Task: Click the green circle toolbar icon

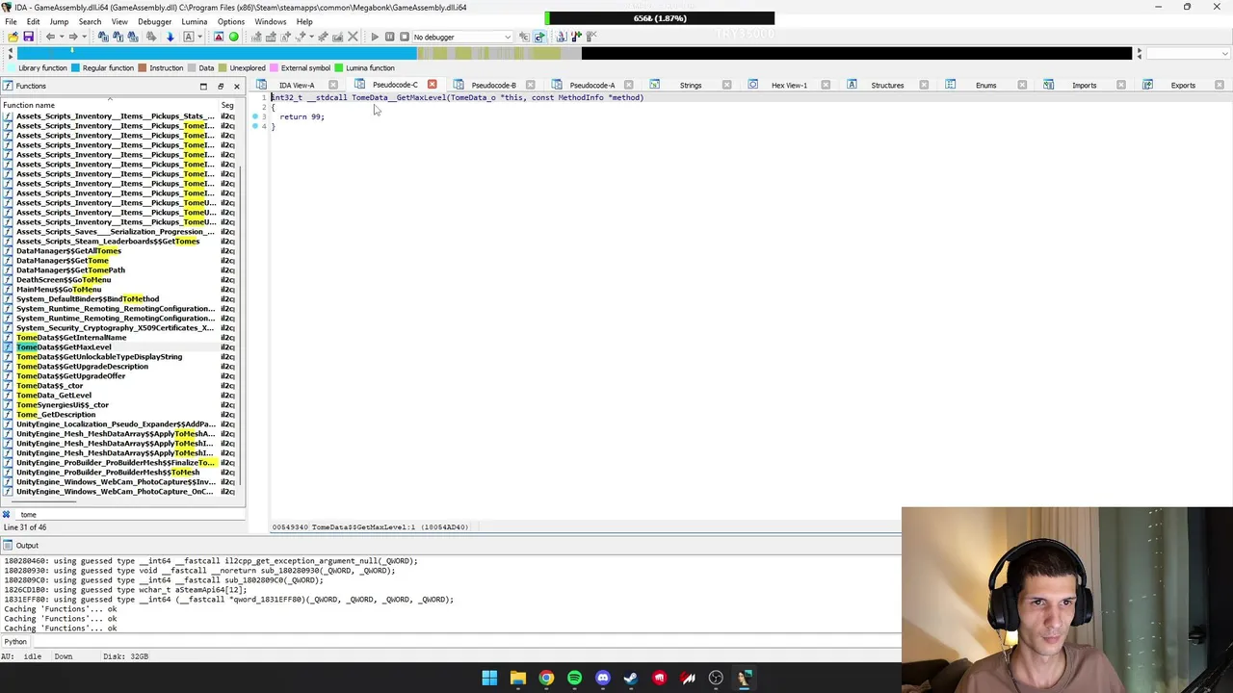Action: 233,37
